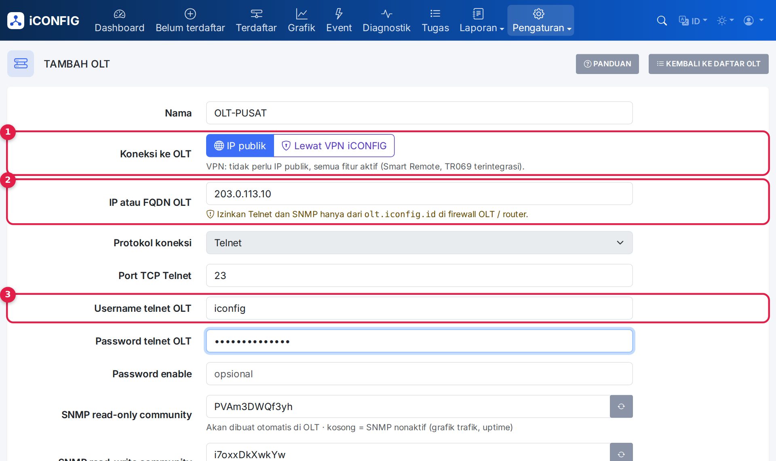
Task: Open the Tugas task list
Action: pos(435,21)
